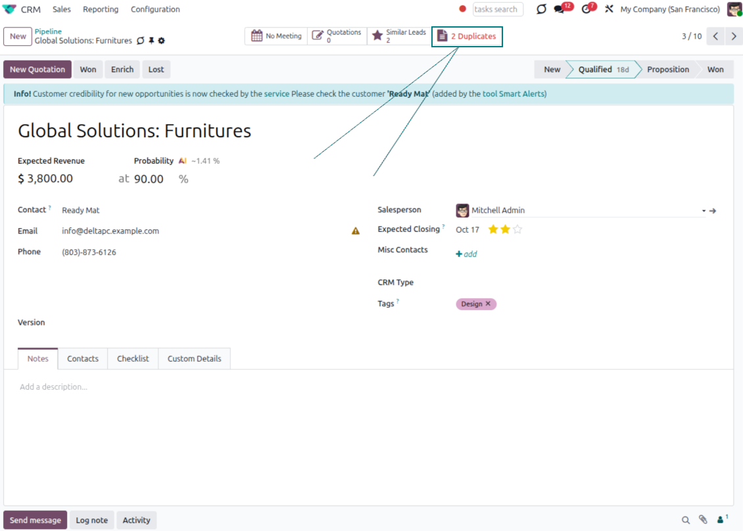Show followers via the person icon
The width and height of the screenshot is (743, 531).
[722, 520]
